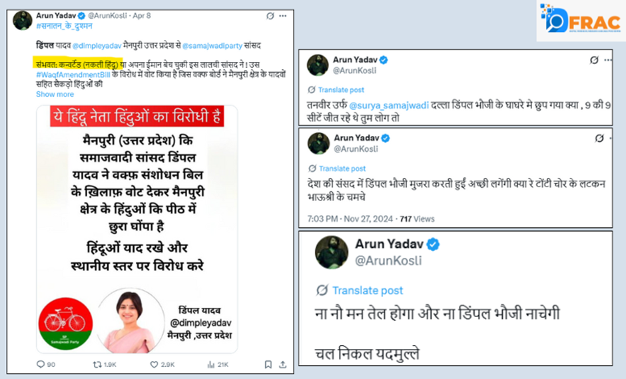626x379 pixels.
Task: Open the @samajwadiparty mention link
Action: click(x=212, y=45)
